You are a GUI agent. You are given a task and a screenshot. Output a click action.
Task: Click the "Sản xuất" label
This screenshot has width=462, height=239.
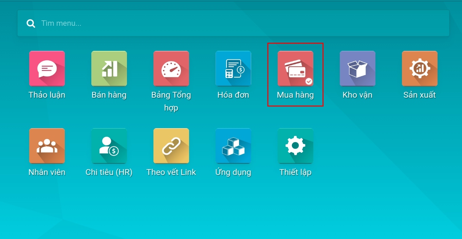pyautogui.click(x=420, y=95)
